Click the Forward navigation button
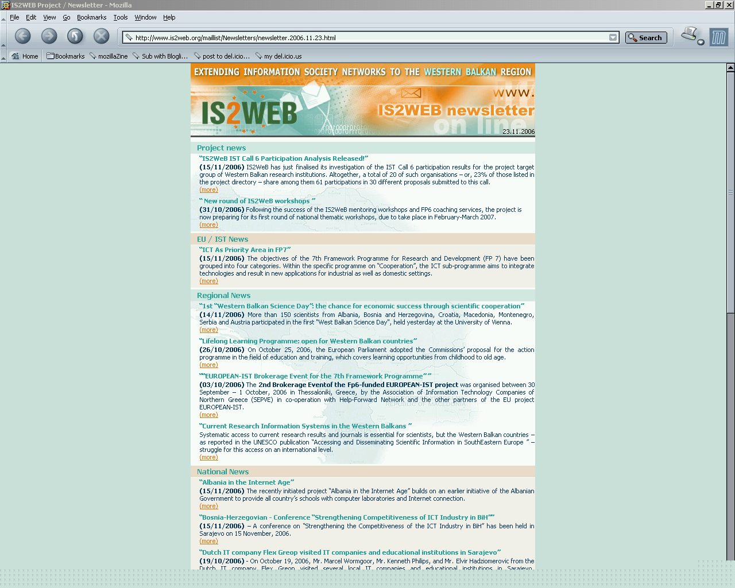Screen dimensions: 735x588 click(x=49, y=37)
